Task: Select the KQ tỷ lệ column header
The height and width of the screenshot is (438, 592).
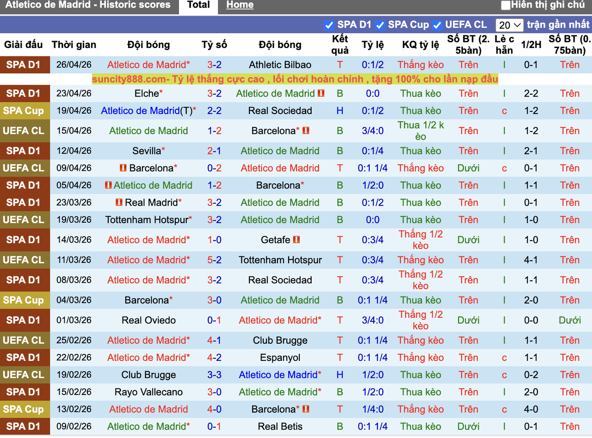Action: pos(421,45)
